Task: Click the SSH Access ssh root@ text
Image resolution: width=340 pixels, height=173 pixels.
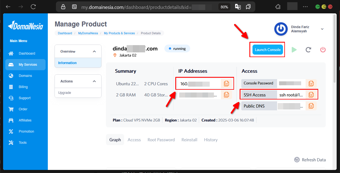Action: click(291, 95)
